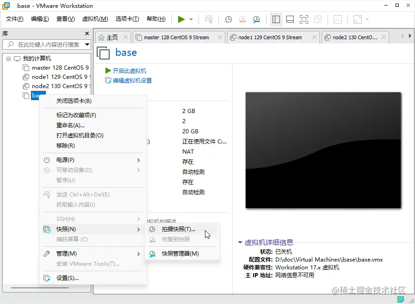Select node1 129 CentOS 9 in library

[x=56, y=77]
